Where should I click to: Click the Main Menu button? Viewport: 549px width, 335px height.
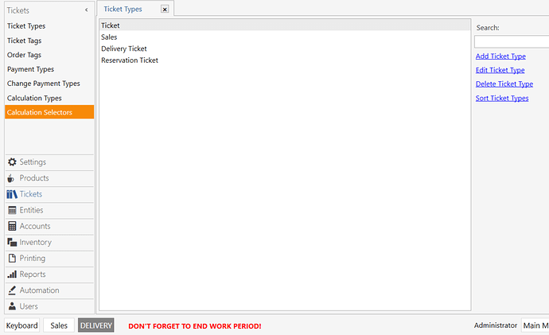click(535, 325)
